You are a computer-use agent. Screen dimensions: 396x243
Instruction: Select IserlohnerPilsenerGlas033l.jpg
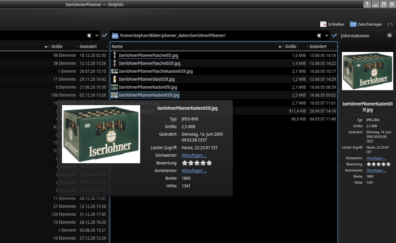(x=147, y=79)
